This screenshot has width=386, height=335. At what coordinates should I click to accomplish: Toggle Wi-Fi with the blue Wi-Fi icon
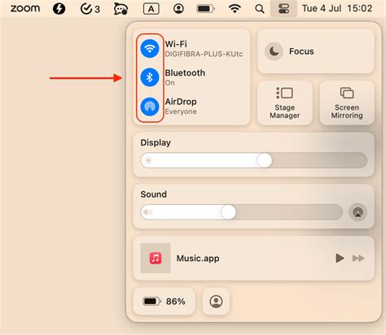pyautogui.click(x=150, y=49)
